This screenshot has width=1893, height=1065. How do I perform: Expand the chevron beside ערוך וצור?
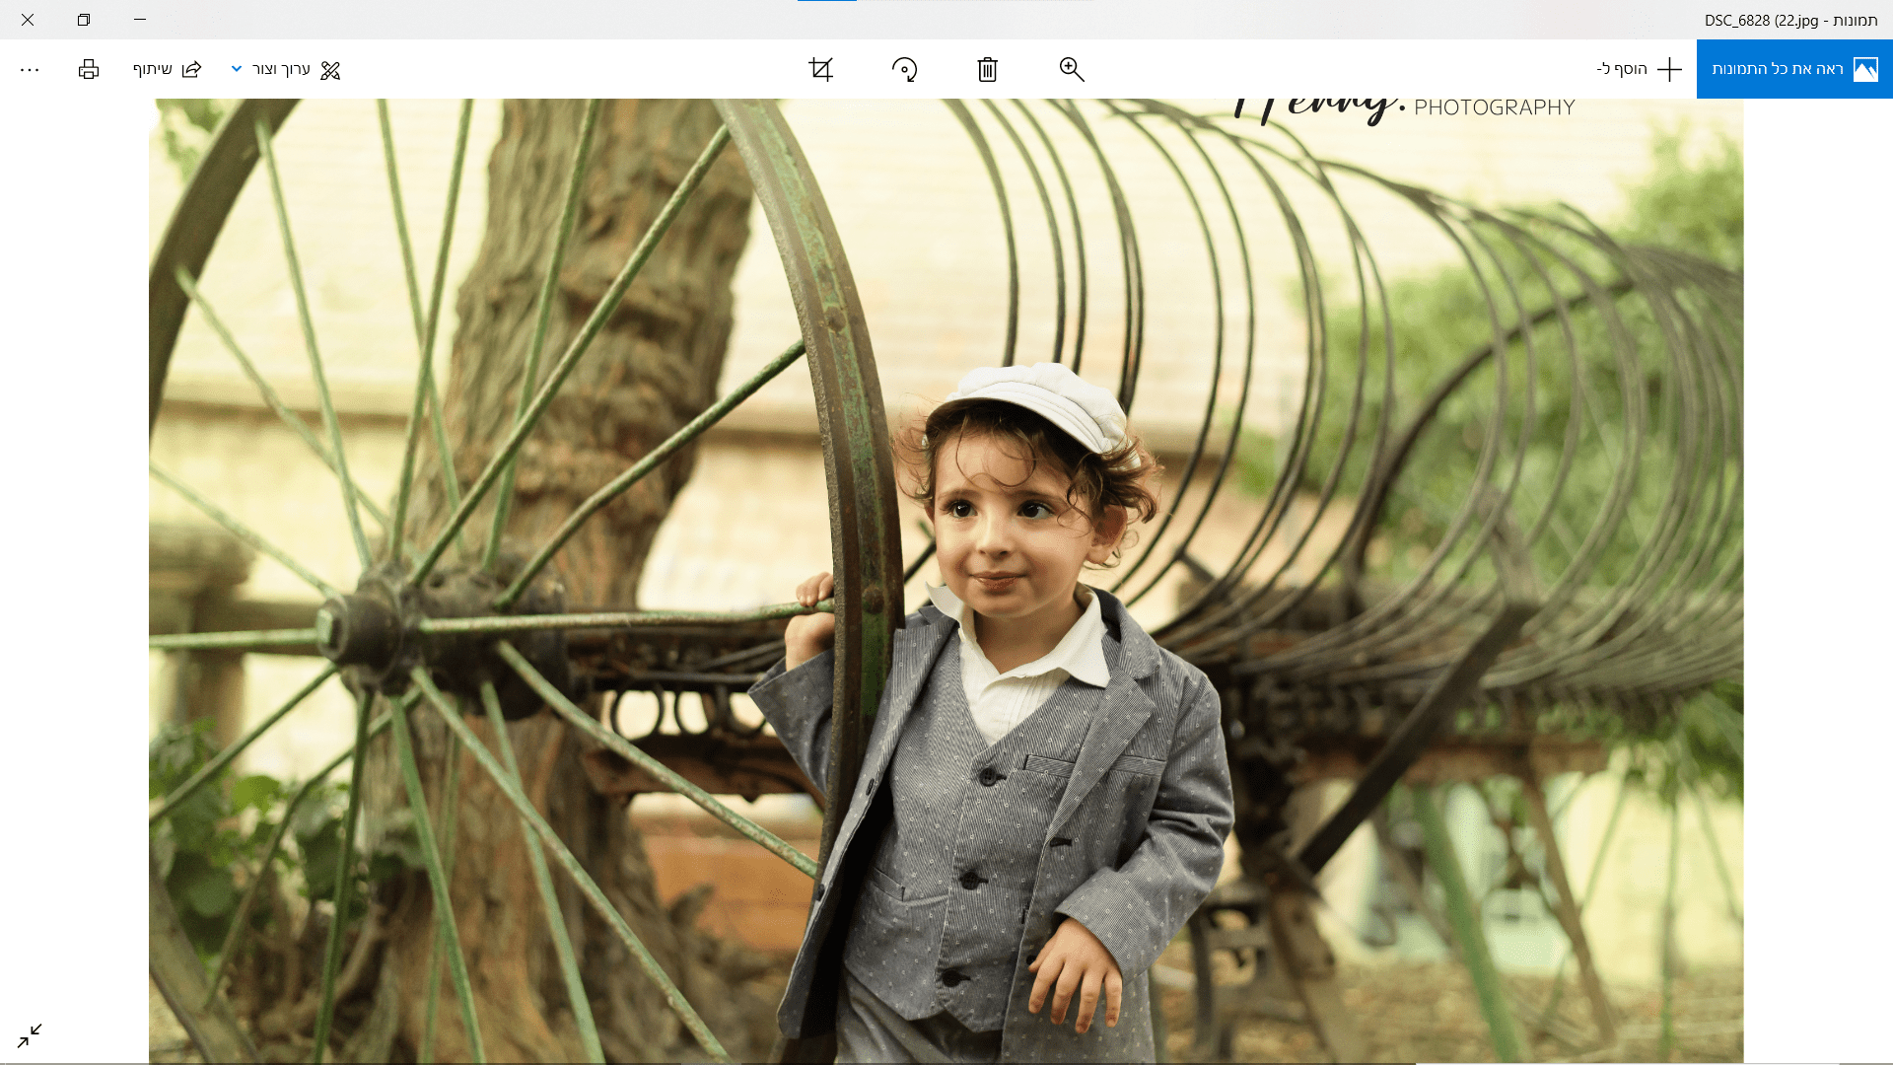click(x=237, y=69)
